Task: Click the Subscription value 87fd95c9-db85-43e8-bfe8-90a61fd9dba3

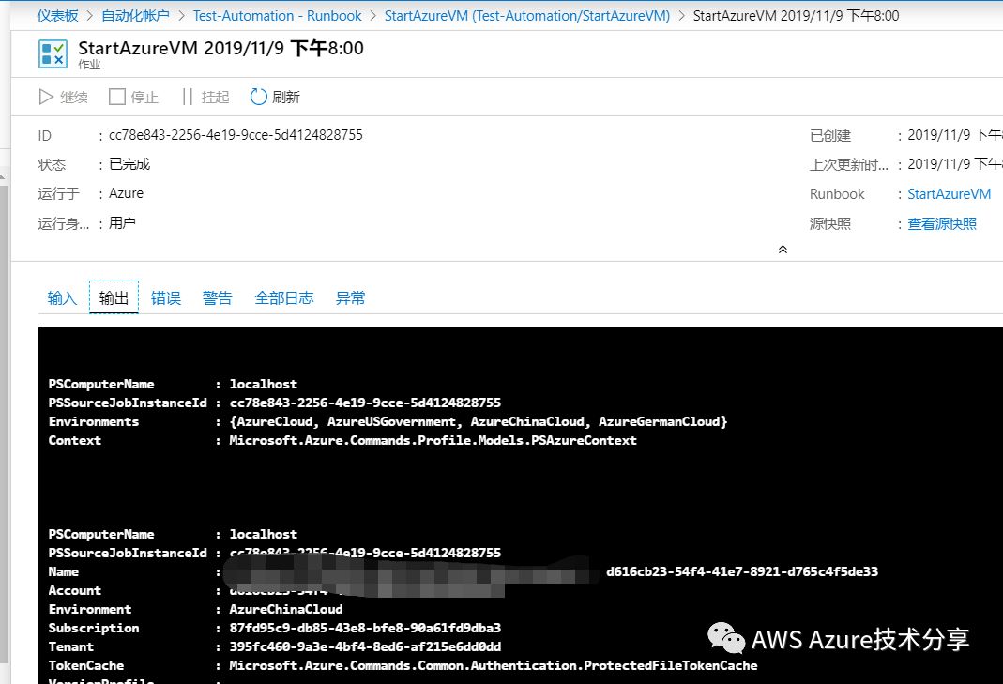Action: (365, 628)
